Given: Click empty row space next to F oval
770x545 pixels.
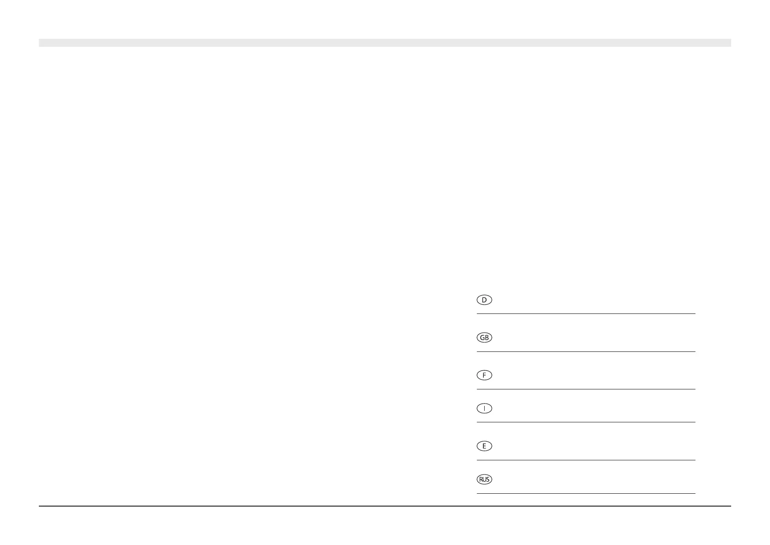Looking at the screenshot, I should 594,375.
